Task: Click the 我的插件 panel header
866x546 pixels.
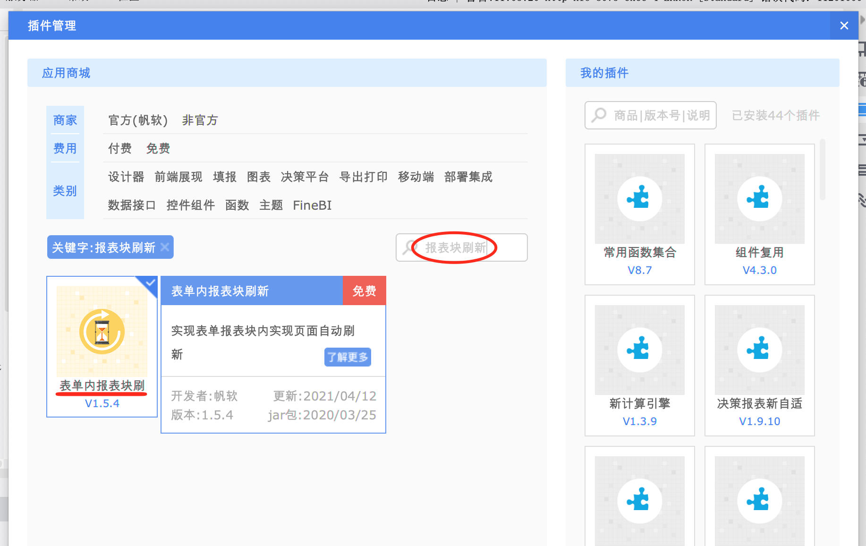Action: [703, 73]
